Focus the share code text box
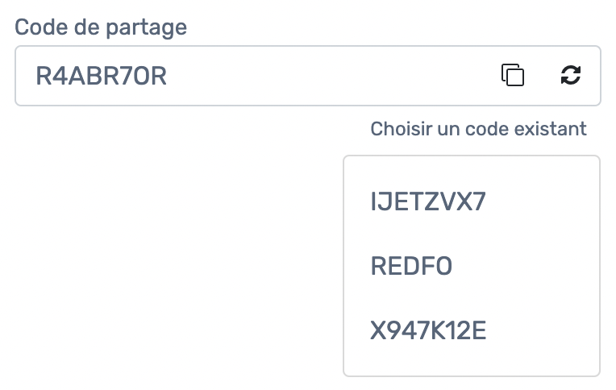The width and height of the screenshot is (616, 390). (x=308, y=76)
